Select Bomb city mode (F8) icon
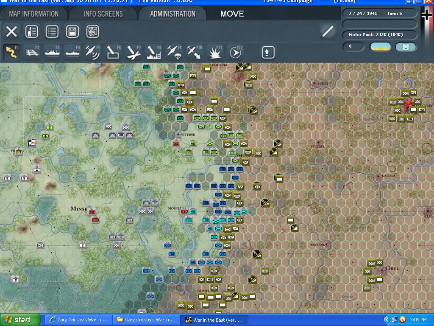Viewport: 434px width, 326px height. tap(153, 52)
